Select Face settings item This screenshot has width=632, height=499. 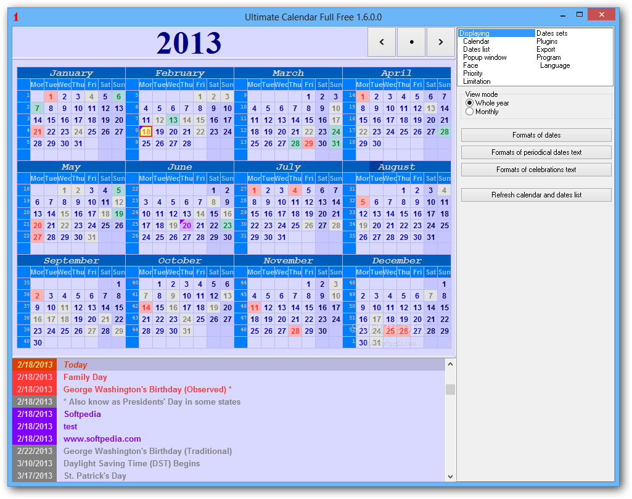(470, 65)
